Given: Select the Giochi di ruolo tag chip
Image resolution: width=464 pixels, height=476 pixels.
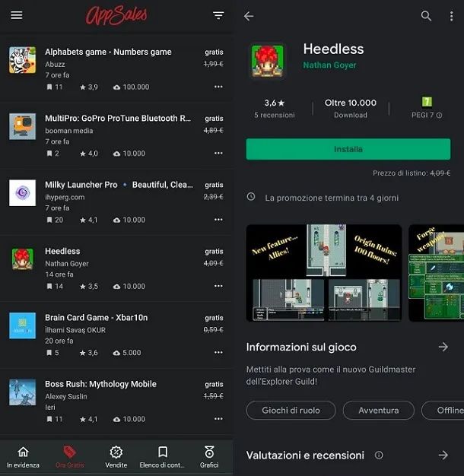Looking at the screenshot, I should (291, 411).
